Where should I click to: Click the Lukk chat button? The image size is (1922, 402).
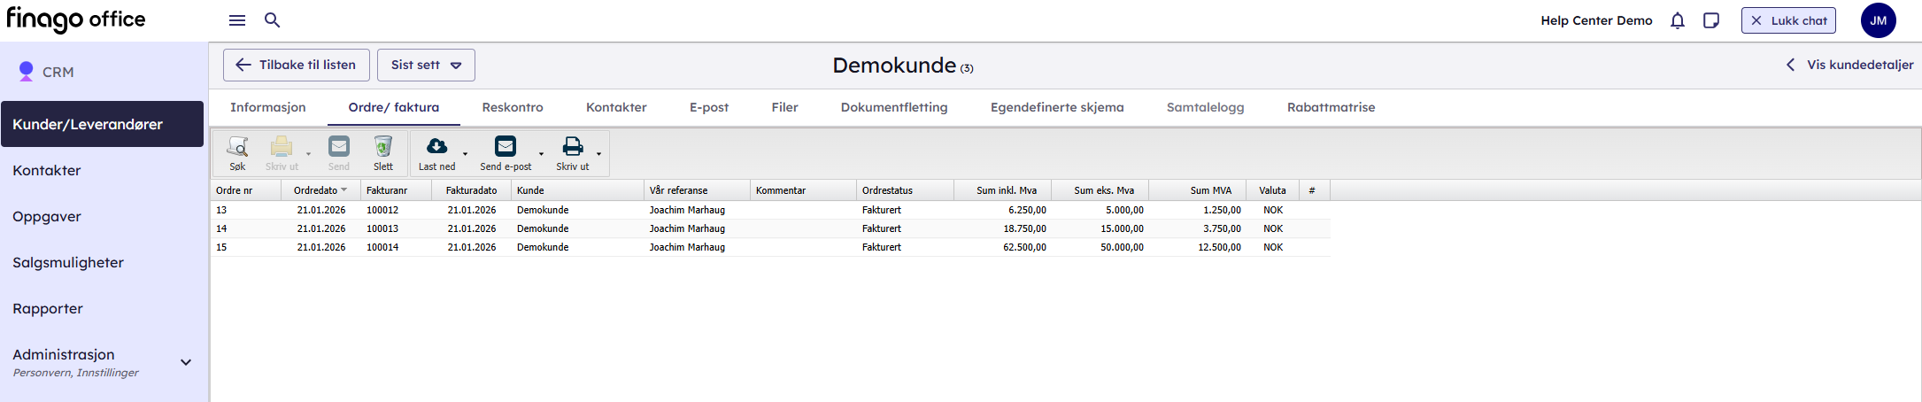1787,20
